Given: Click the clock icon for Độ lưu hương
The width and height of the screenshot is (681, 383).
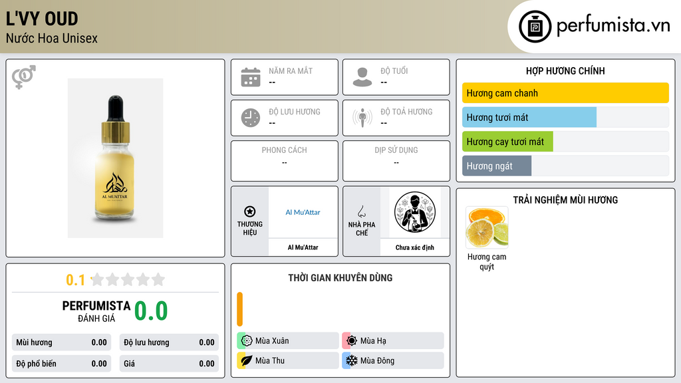Looking at the screenshot, I should [x=251, y=118].
